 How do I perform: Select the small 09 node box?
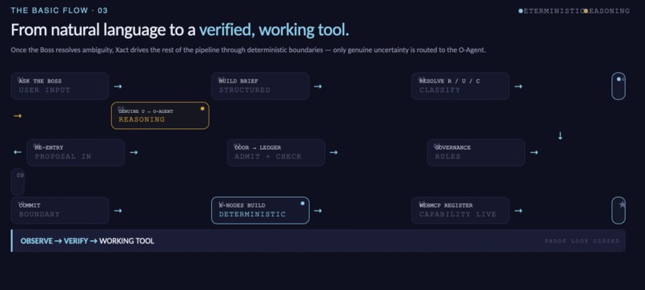click(18, 182)
